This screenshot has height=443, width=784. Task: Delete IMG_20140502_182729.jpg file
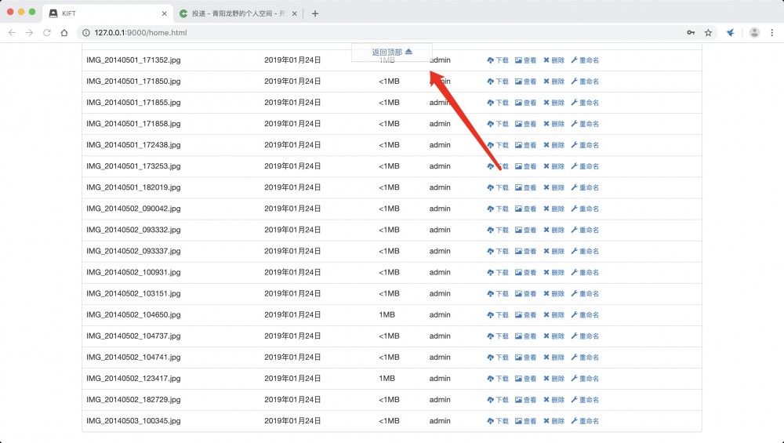[554, 400]
